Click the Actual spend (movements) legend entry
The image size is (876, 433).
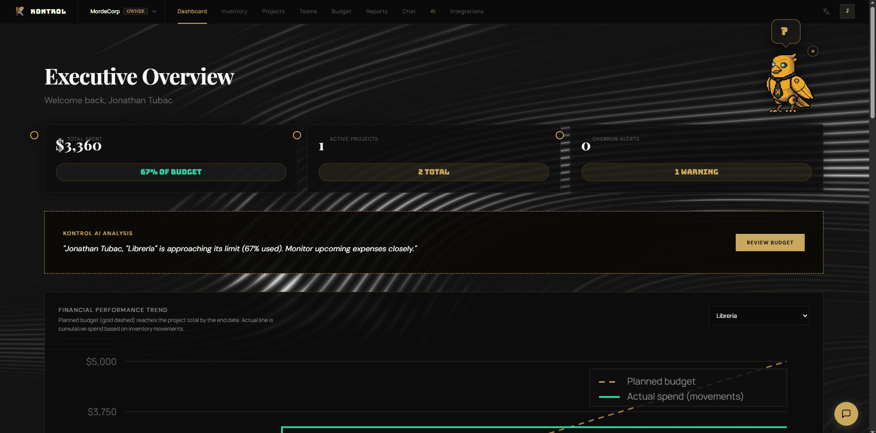coord(671,396)
